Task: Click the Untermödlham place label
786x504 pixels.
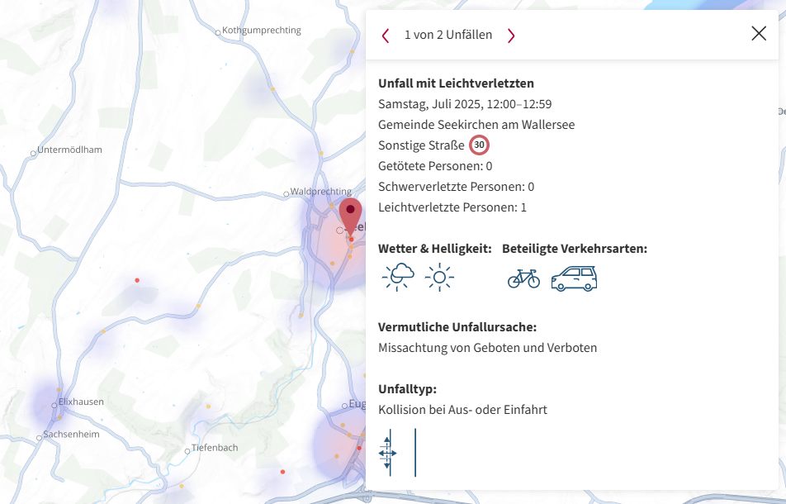Action: pyautogui.click(x=69, y=150)
